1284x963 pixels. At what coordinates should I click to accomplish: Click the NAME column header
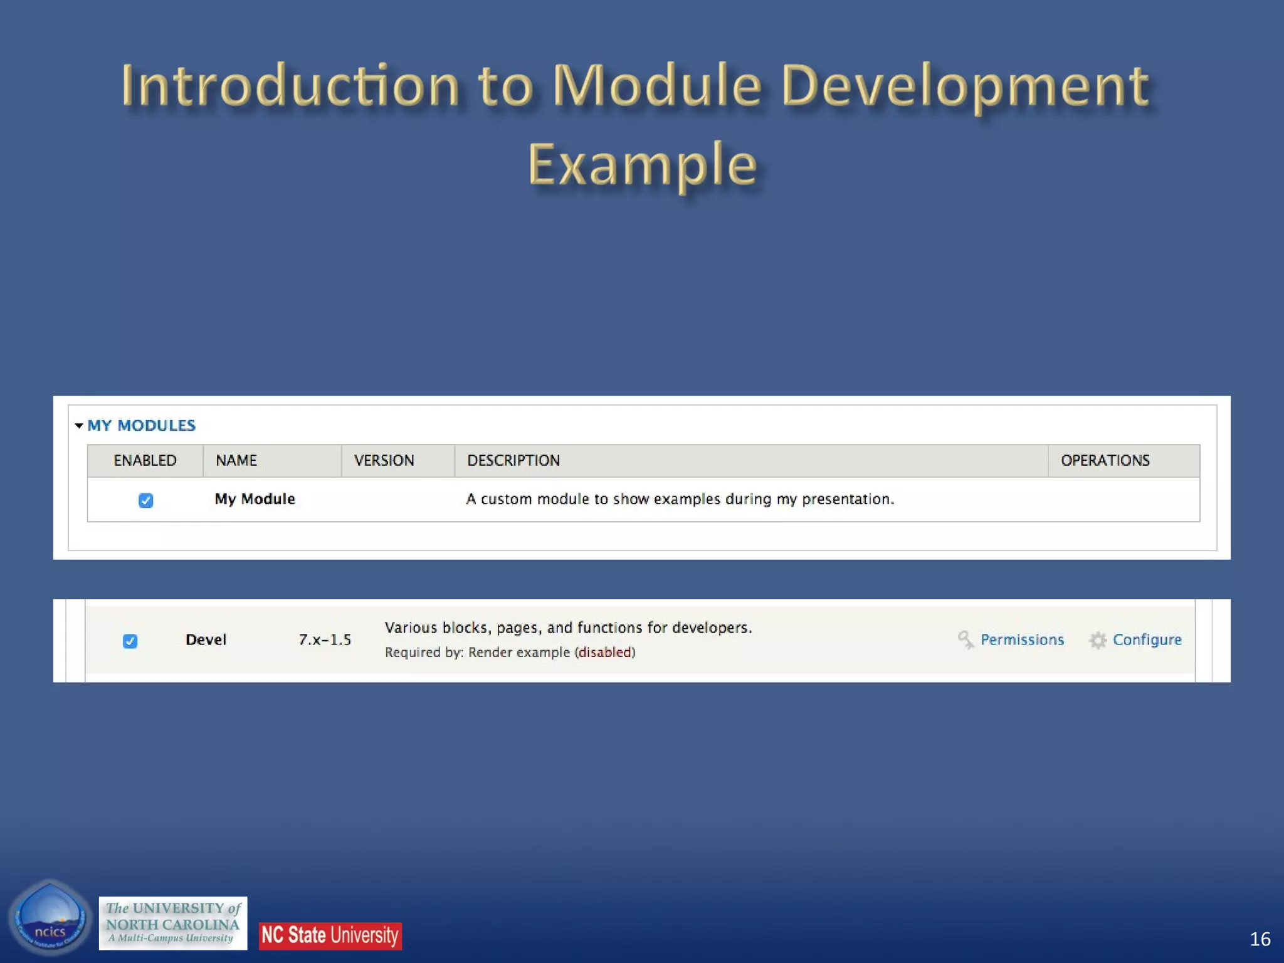pyautogui.click(x=236, y=460)
